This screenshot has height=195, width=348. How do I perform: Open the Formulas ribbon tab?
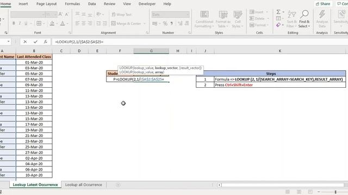pyautogui.click(x=72, y=4)
